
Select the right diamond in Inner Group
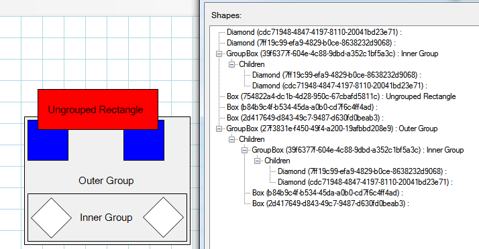(x=164, y=218)
